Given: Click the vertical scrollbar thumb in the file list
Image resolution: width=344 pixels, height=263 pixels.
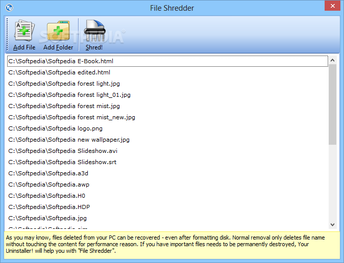Looking at the screenshot, I should [332, 104].
